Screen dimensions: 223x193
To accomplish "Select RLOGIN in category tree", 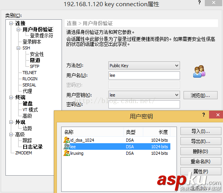I will tap(30, 79).
